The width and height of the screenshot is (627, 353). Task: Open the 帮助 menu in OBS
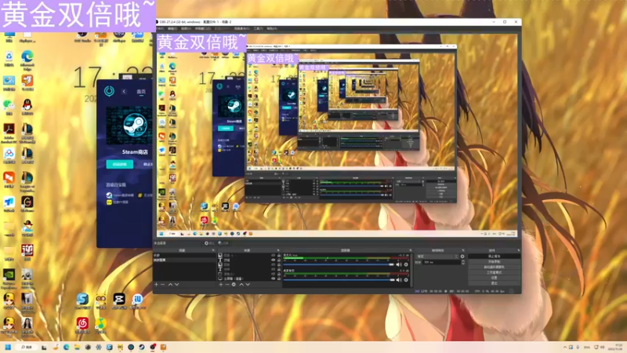[272, 28]
